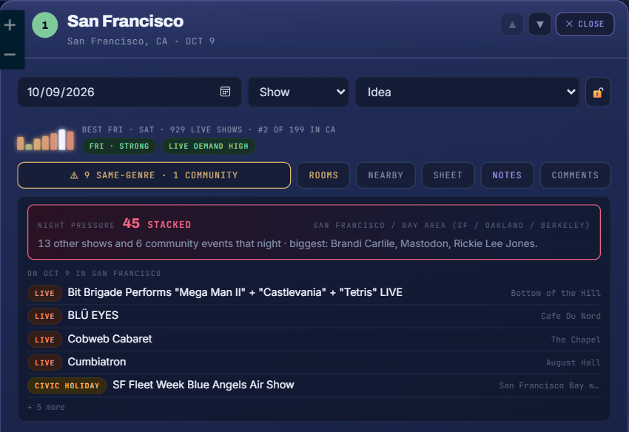The width and height of the screenshot is (629, 432).
Task: Click the Night Pressure 45 STACKED banner
Action: coord(314,232)
